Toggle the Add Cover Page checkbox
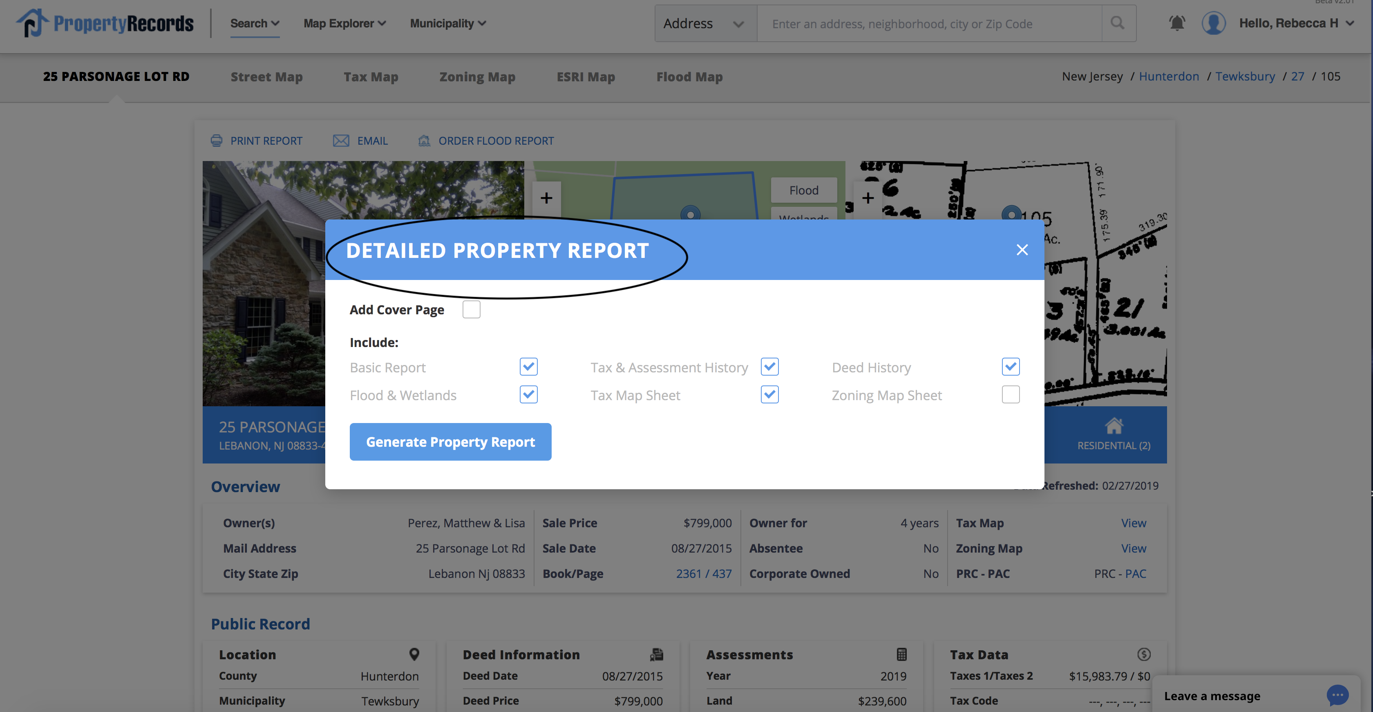This screenshot has height=712, width=1373. 471,309
